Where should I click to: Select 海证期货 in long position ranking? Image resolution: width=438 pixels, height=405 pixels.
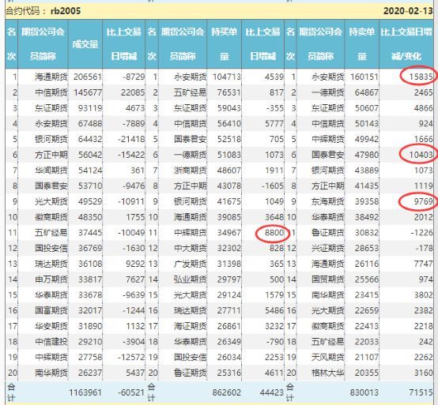191,326
